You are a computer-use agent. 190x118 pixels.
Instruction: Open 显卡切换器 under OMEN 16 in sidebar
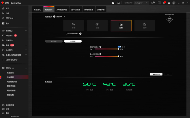tap(11, 86)
